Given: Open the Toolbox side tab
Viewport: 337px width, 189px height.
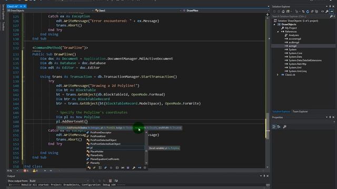Looking at the screenshot, I should click(x=3, y=26).
